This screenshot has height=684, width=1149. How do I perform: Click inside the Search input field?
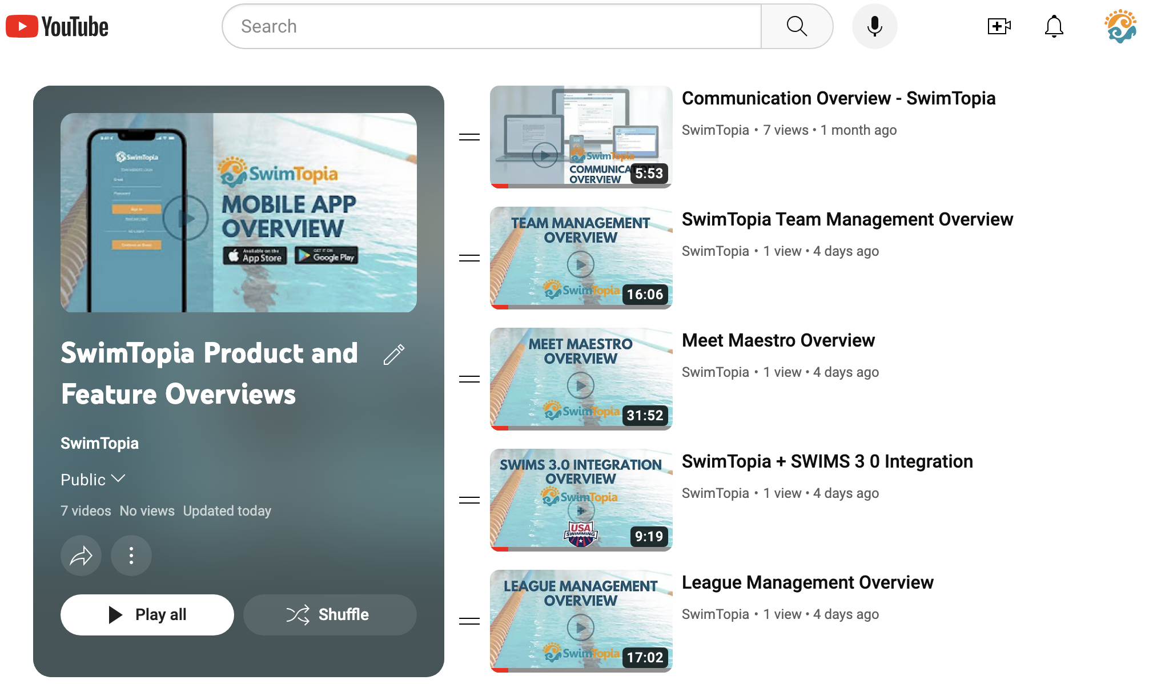tap(491, 26)
